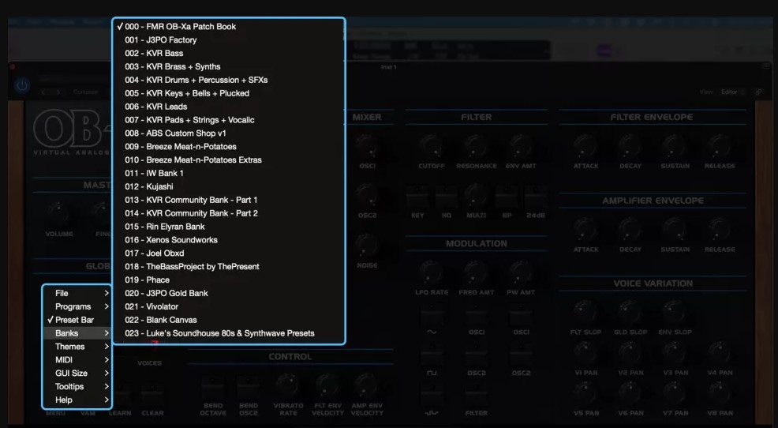Expand the GUI Size submenu
The image size is (778, 428).
(x=77, y=374)
